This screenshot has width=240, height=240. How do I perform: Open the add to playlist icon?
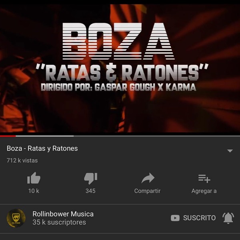tap(204, 179)
